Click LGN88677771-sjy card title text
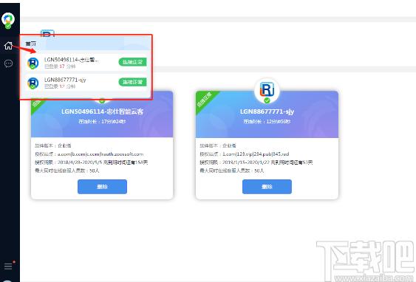The image size is (416, 282). coord(267,111)
